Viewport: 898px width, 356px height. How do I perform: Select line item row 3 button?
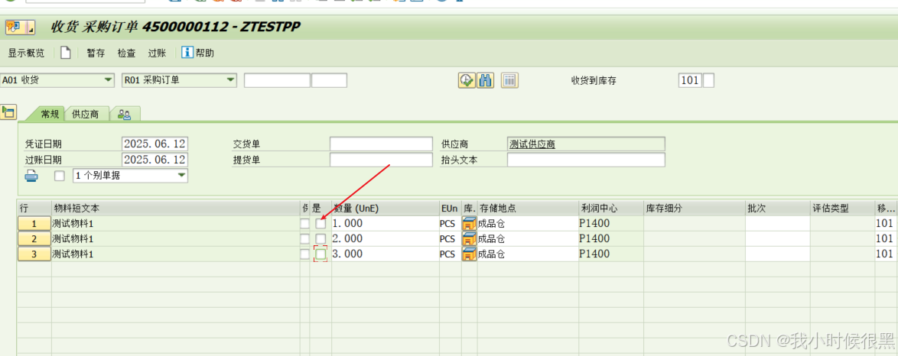click(x=34, y=254)
